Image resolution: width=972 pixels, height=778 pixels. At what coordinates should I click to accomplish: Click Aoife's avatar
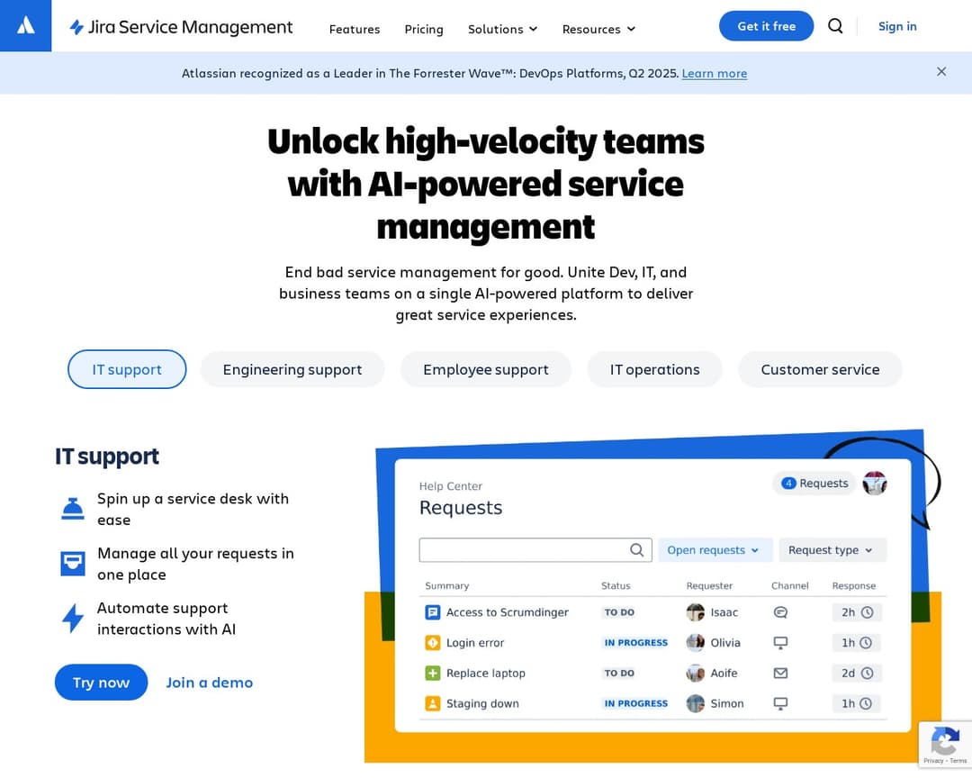(x=696, y=674)
